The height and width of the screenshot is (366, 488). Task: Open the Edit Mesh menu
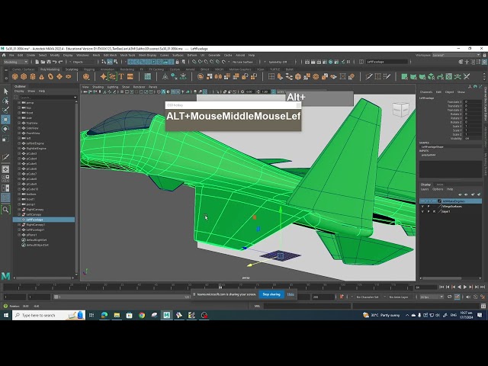pos(110,55)
